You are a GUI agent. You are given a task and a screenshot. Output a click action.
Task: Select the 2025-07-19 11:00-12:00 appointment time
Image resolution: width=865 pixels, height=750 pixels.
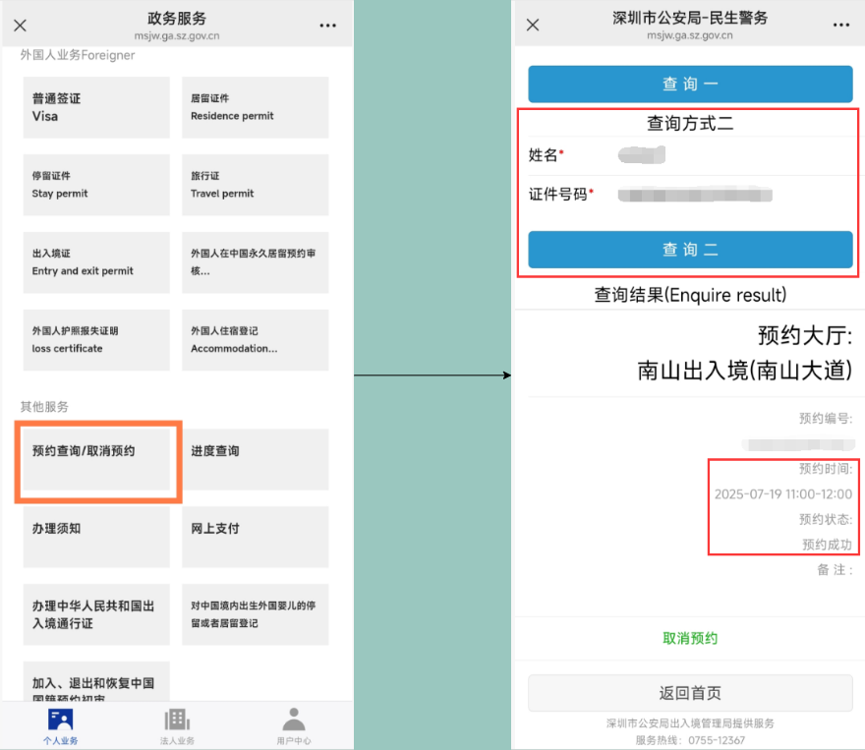pos(783,494)
